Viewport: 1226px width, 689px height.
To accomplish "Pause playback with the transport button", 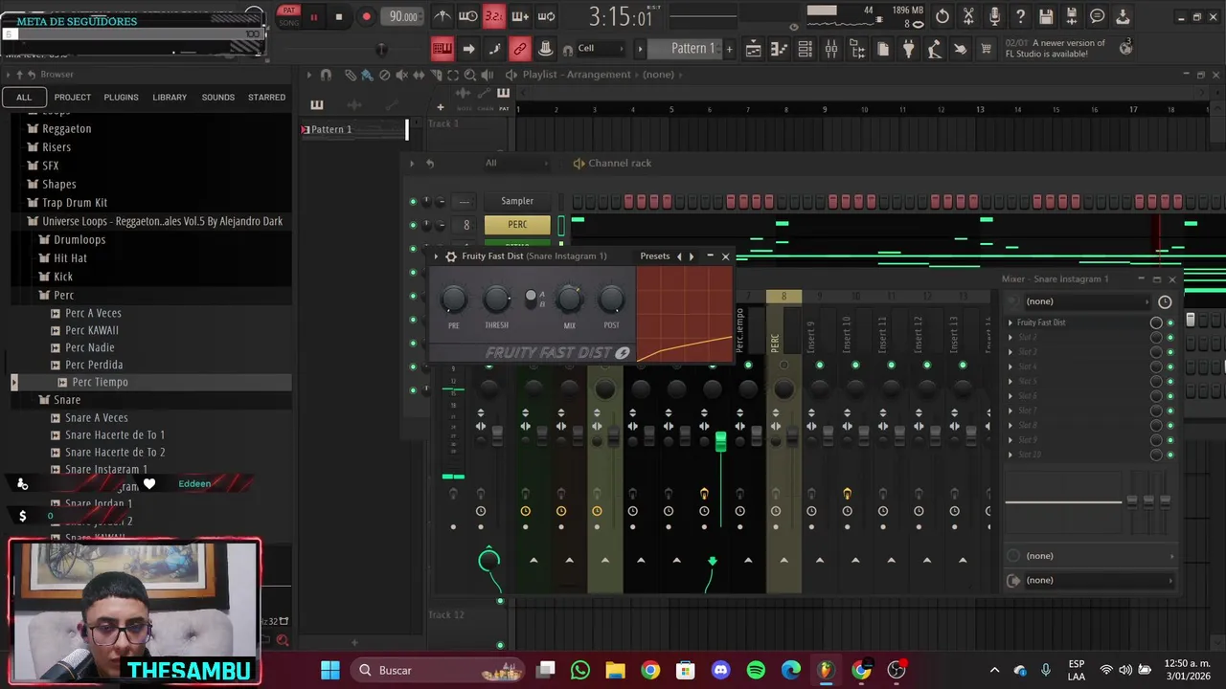I will (x=313, y=16).
